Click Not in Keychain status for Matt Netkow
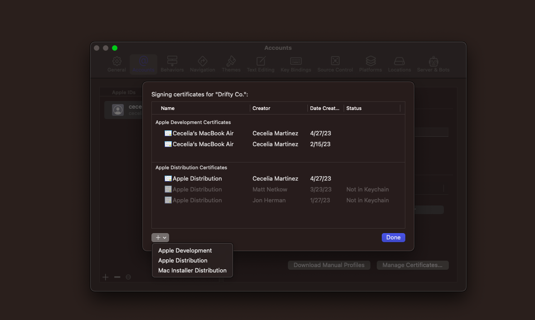 click(x=367, y=190)
